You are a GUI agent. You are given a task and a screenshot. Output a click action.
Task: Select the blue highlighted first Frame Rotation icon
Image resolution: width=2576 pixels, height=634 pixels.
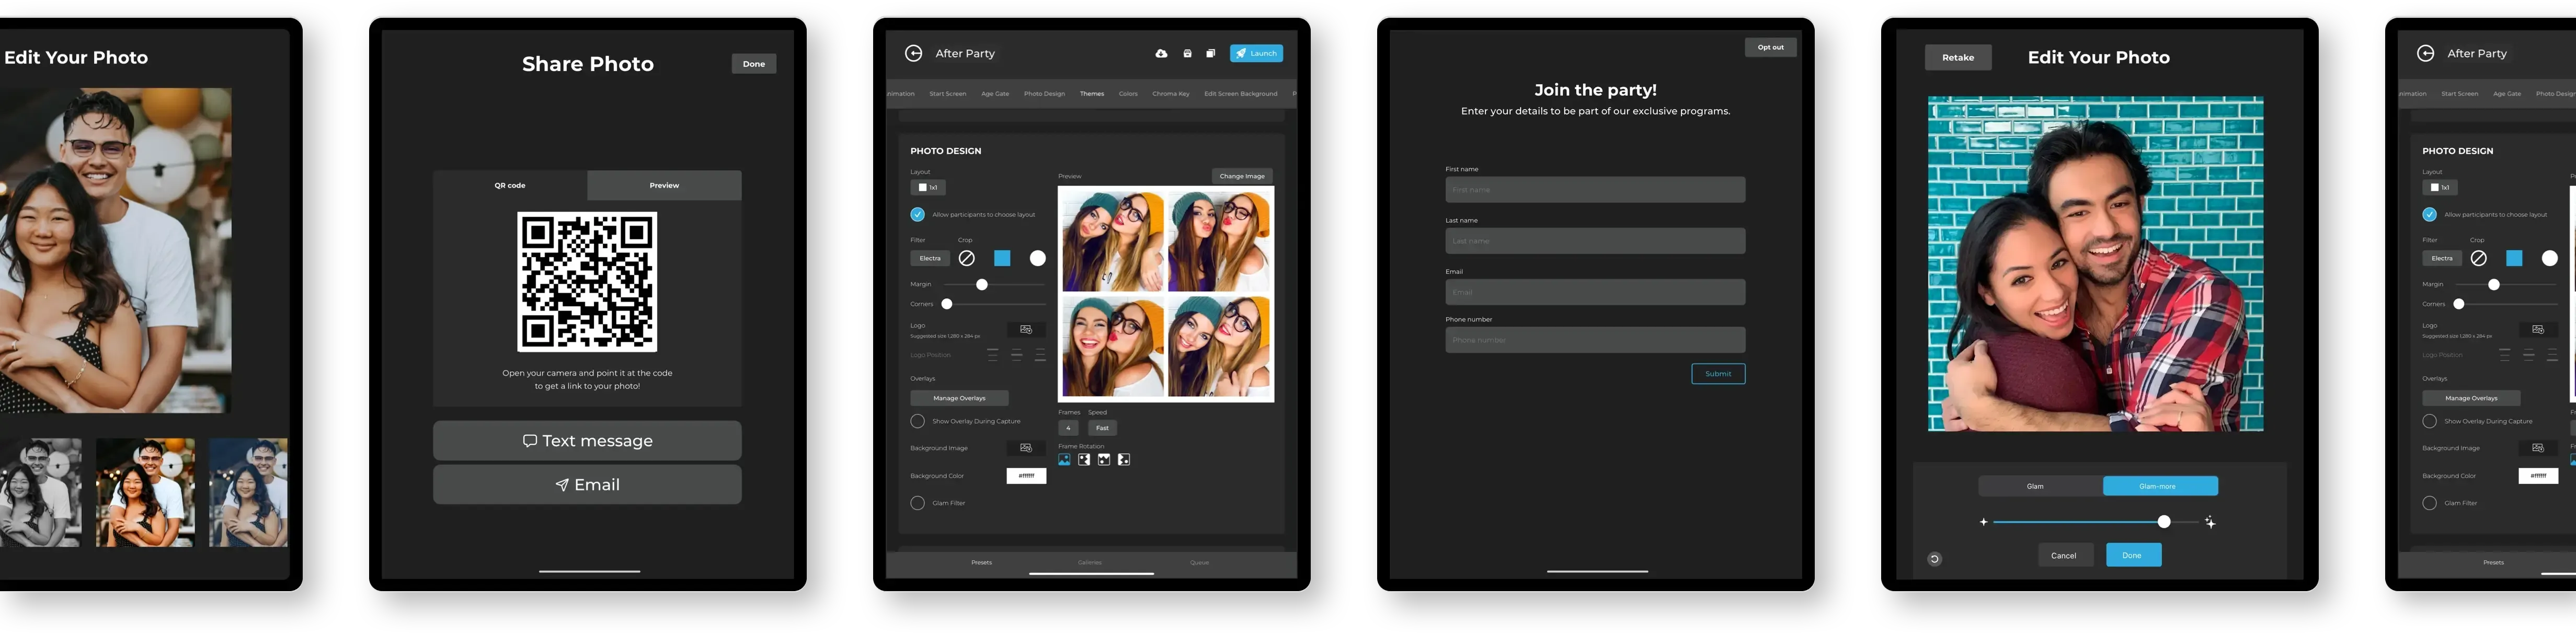click(1064, 460)
